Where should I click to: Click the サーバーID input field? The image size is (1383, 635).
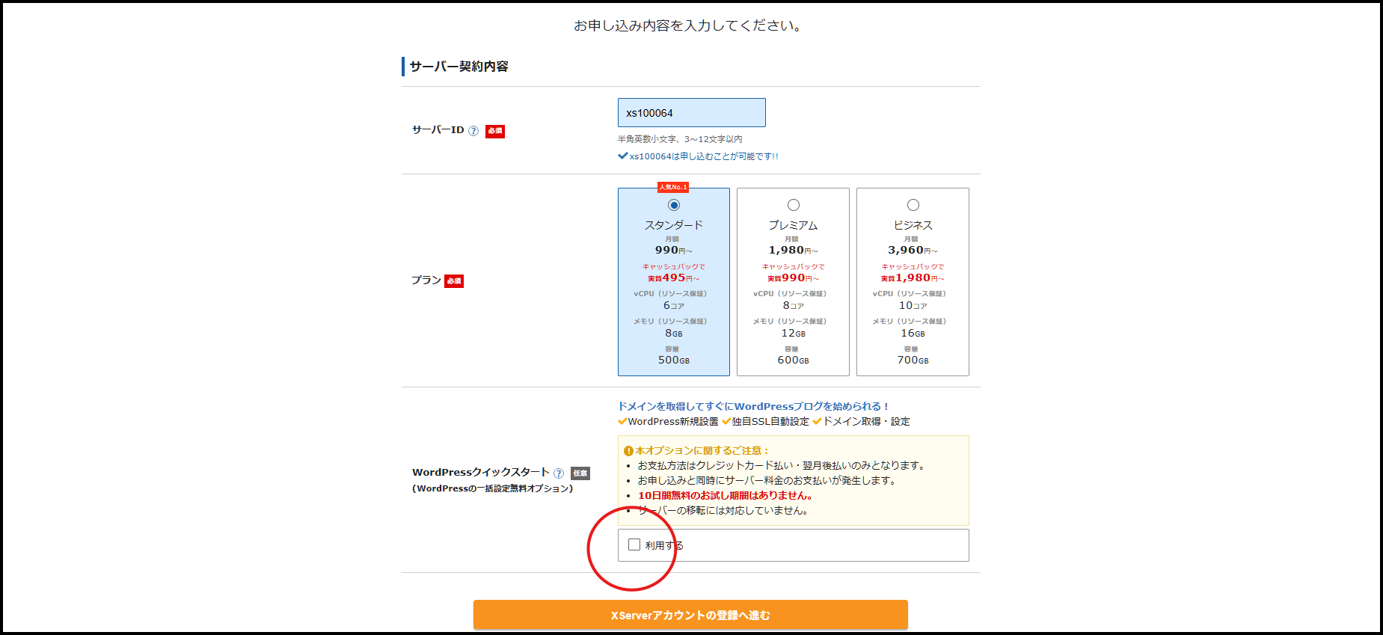692,113
